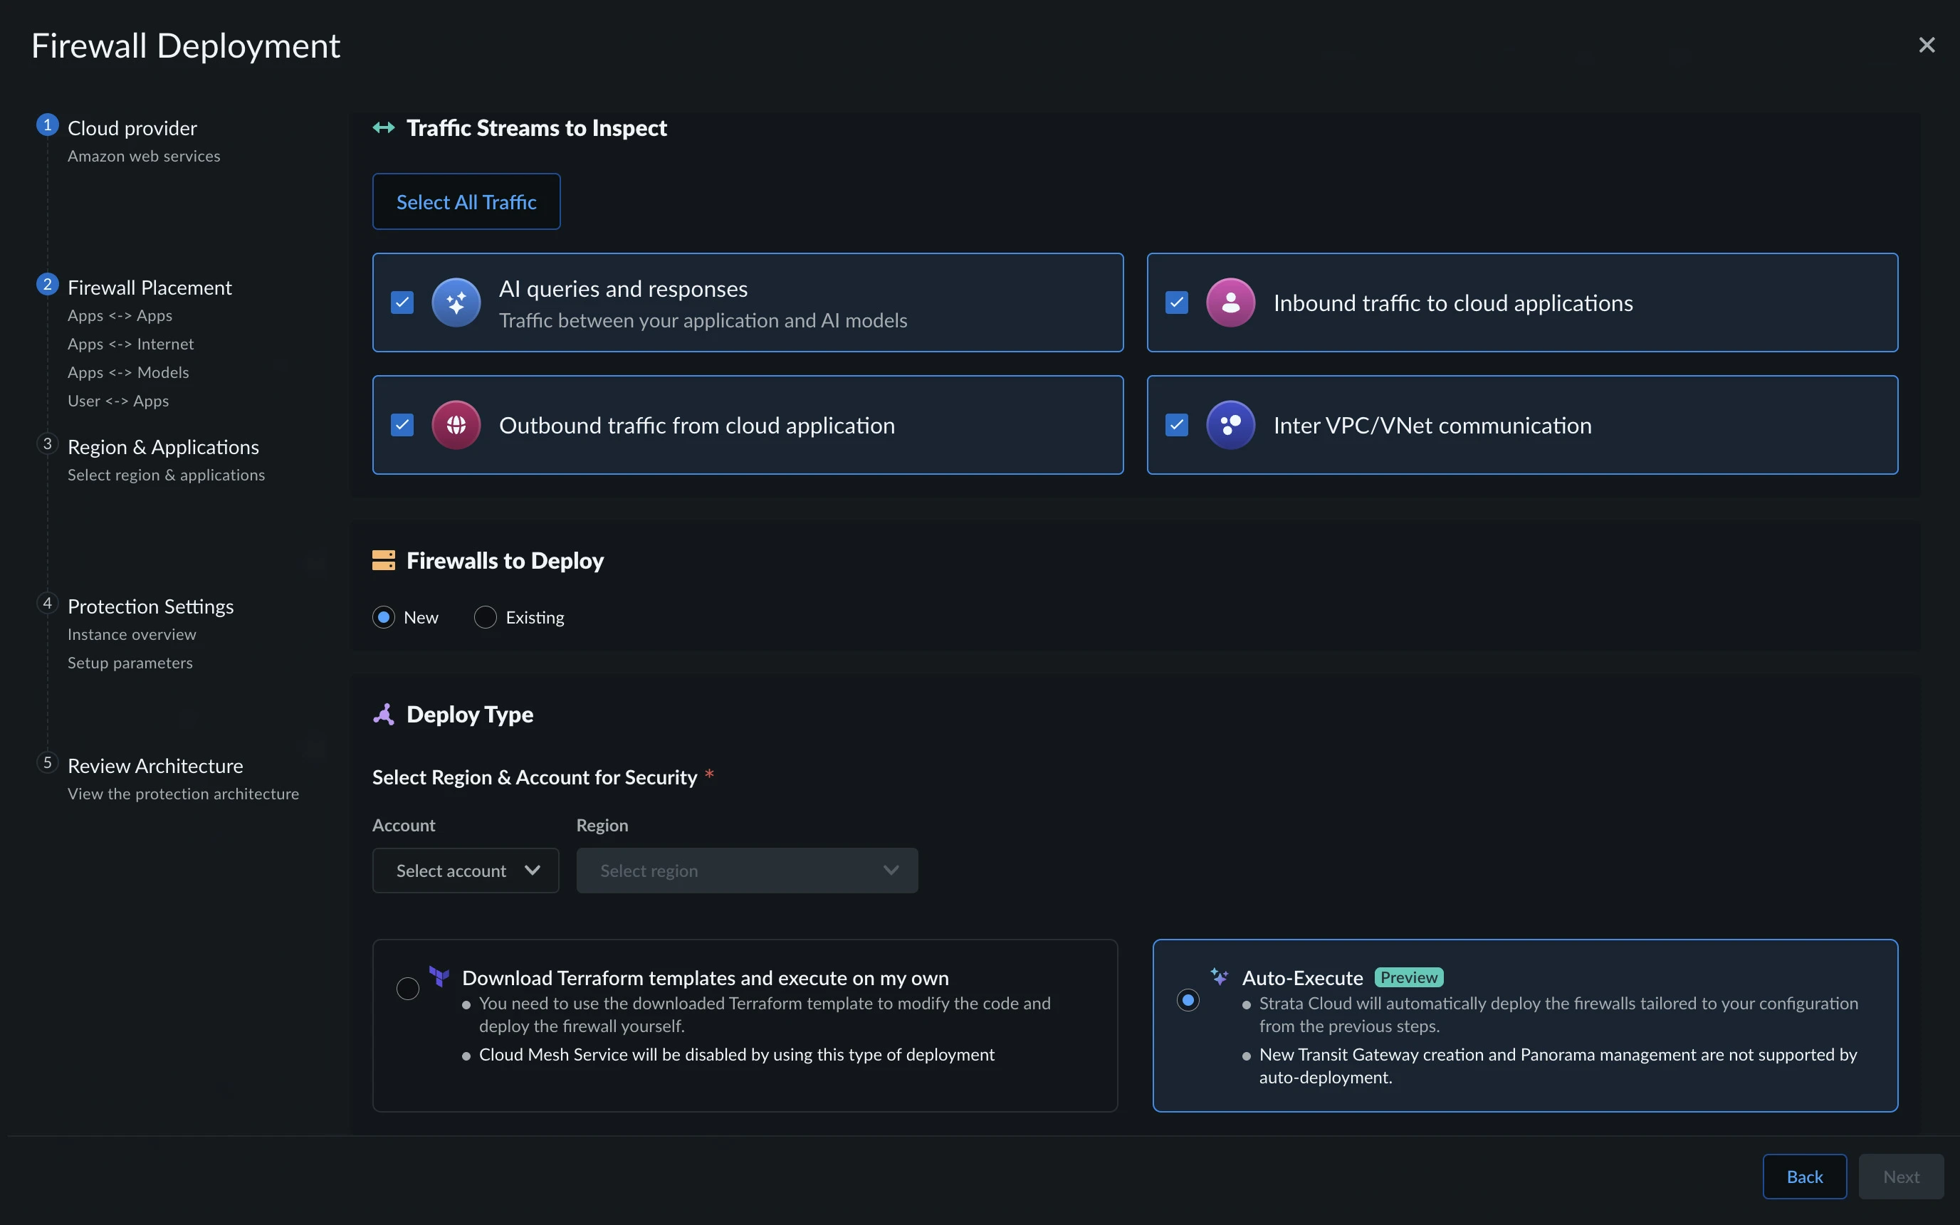Open the Select region dropdown
The height and width of the screenshot is (1225, 1960).
tap(746, 871)
